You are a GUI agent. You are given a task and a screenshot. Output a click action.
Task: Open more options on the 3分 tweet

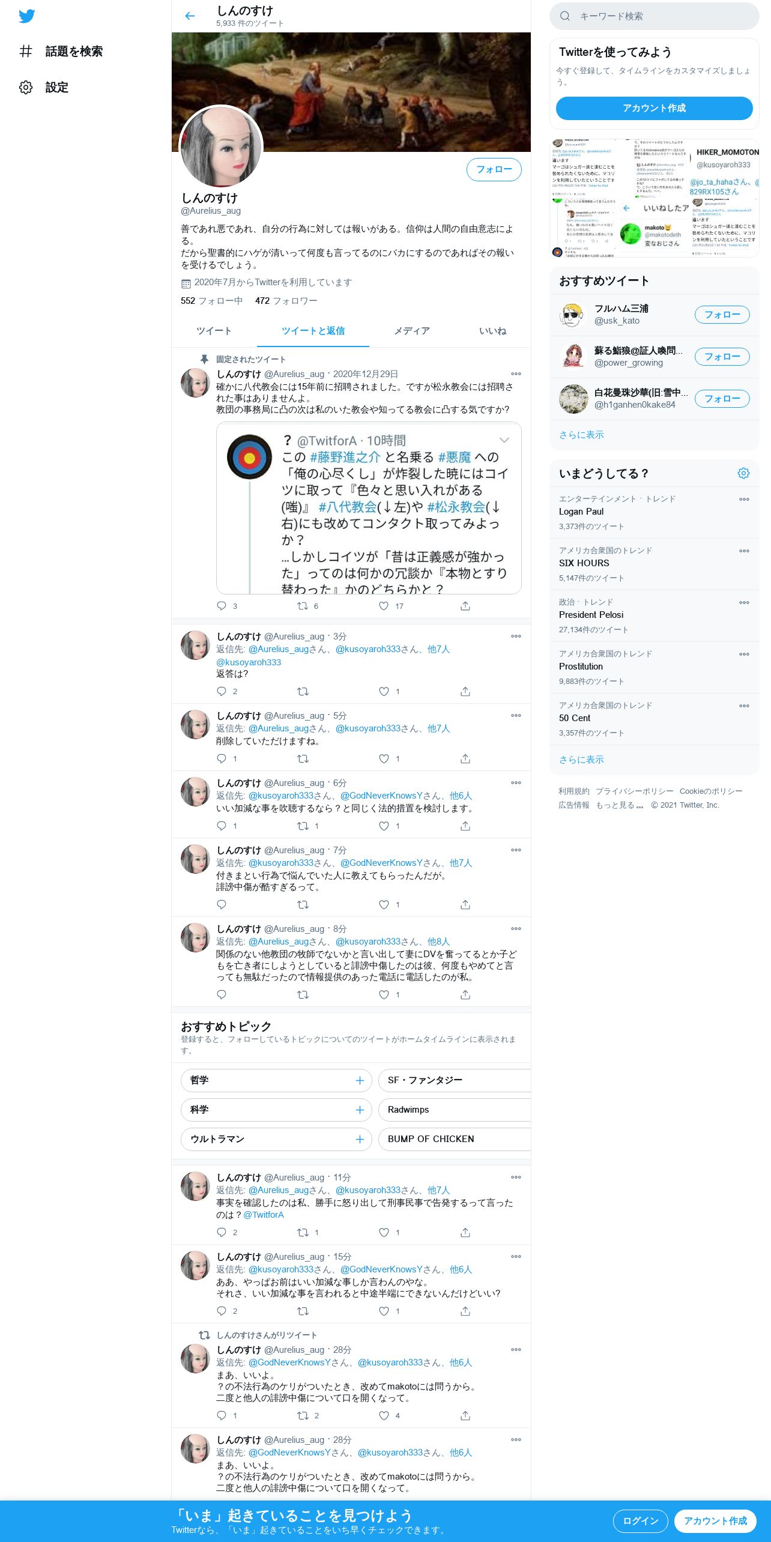pos(516,636)
